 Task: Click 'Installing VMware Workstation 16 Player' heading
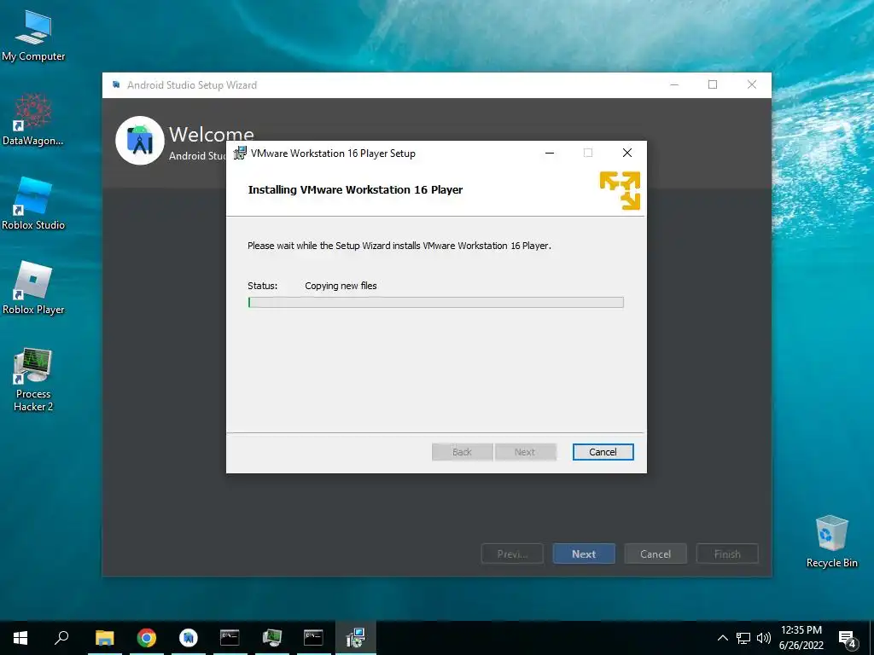(355, 190)
